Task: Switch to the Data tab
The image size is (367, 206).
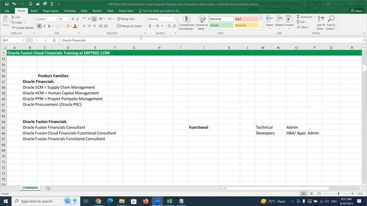Action: [84, 11]
